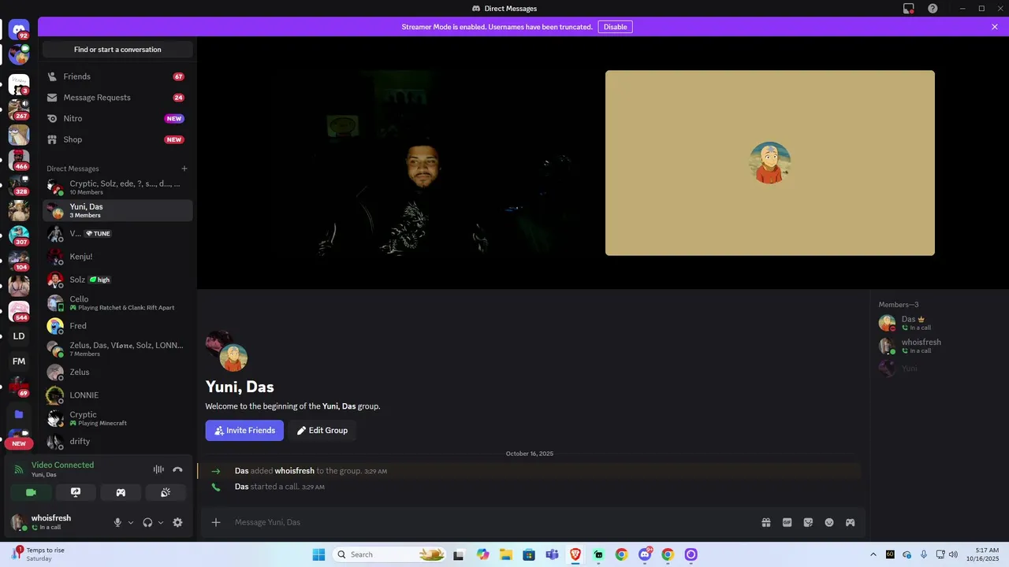
Task: Click the whoisfresh name in the added-to-group message
Action: pyautogui.click(x=294, y=471)
